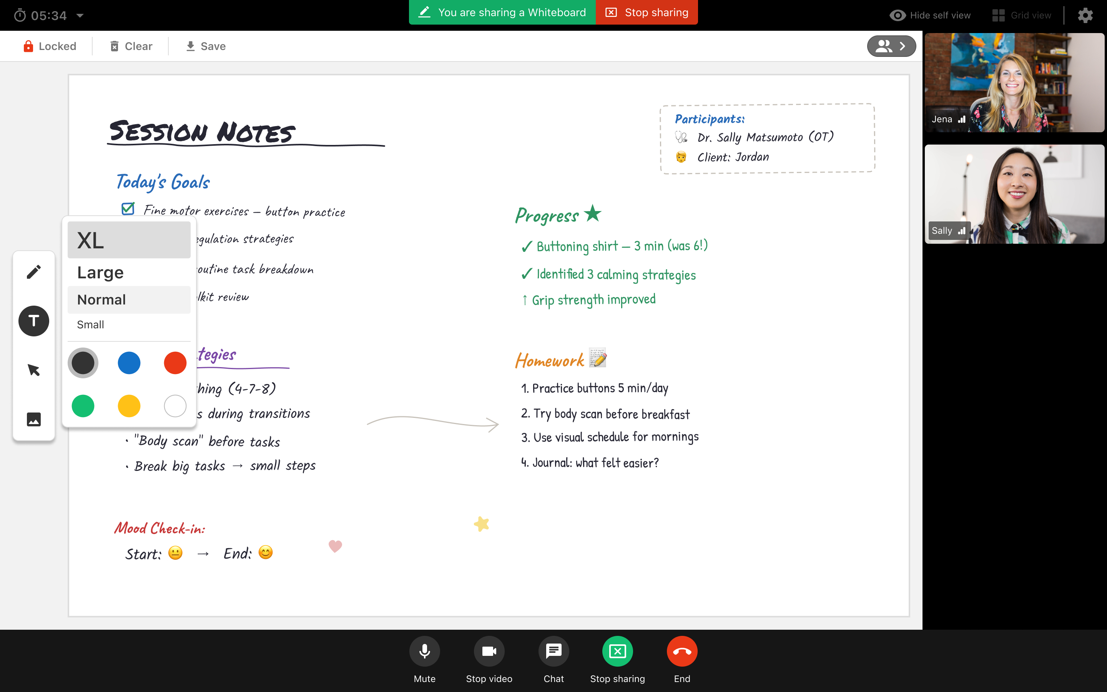Choose the pointer select tool

coord(34,370)
